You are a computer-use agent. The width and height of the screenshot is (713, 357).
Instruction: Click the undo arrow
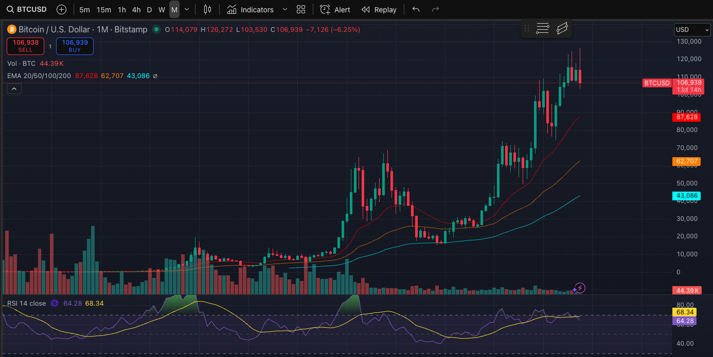pos(416,9)
